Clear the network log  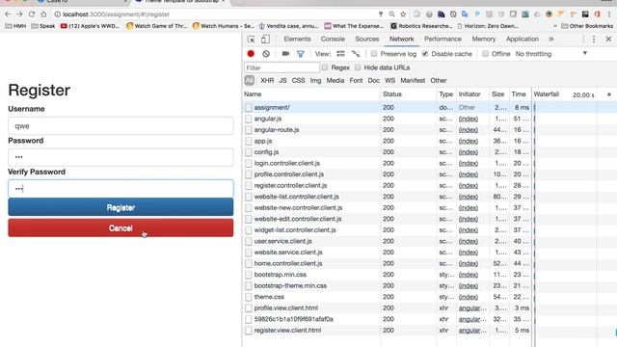[266, 54]
